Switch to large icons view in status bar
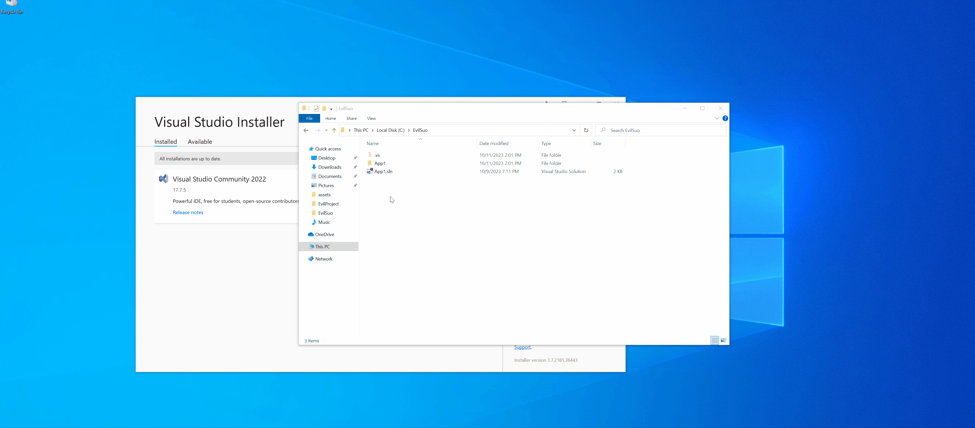This screenshot has width=975, height=428. pos(723,340)
